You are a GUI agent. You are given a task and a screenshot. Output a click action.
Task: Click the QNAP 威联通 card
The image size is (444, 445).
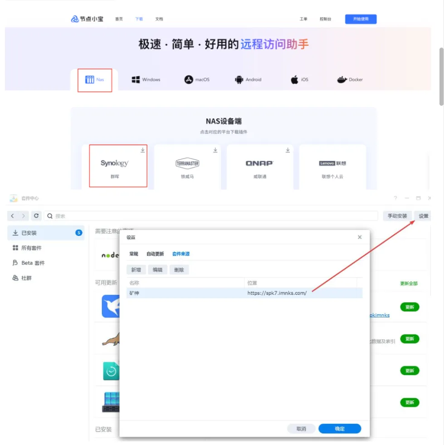click(260, 167)
